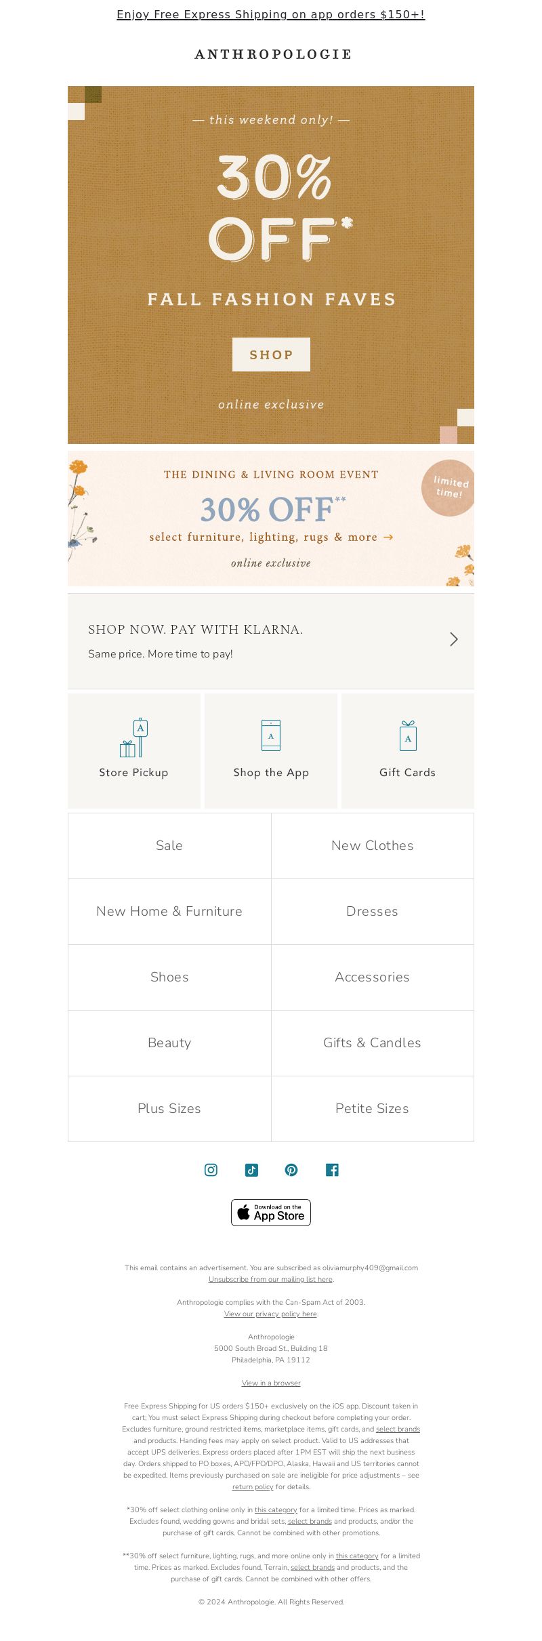Screen dimensions: 542x1641
Task: Click the Store Pickup icon tile
Action: [x=134, y=750]
